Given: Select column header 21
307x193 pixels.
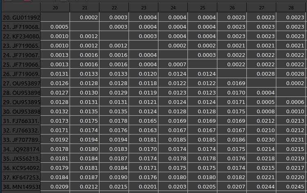Looking at the screenshot, I should [x=85, y=8].
